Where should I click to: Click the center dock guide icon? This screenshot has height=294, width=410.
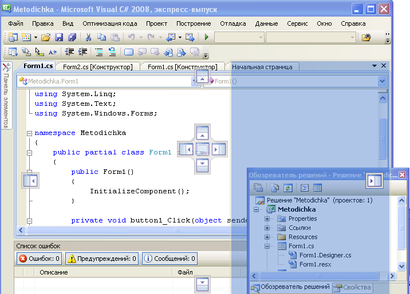pos(202,149)
